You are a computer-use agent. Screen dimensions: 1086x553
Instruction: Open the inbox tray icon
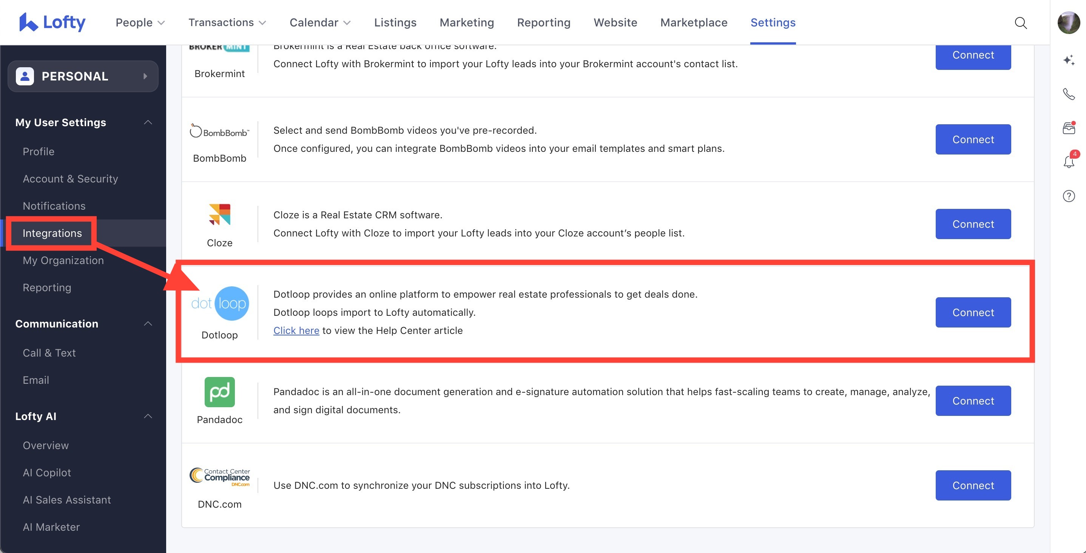click(x=1068, y=128)
